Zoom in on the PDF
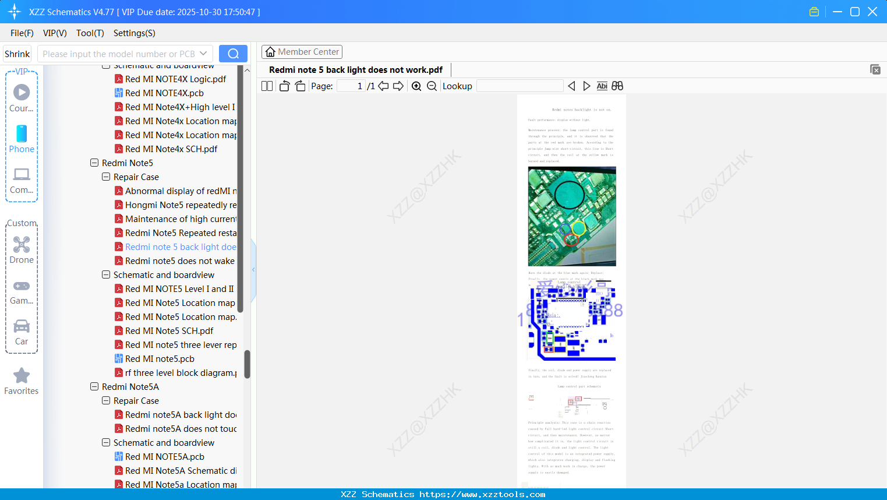887x500 pixels. click(416, 86)
